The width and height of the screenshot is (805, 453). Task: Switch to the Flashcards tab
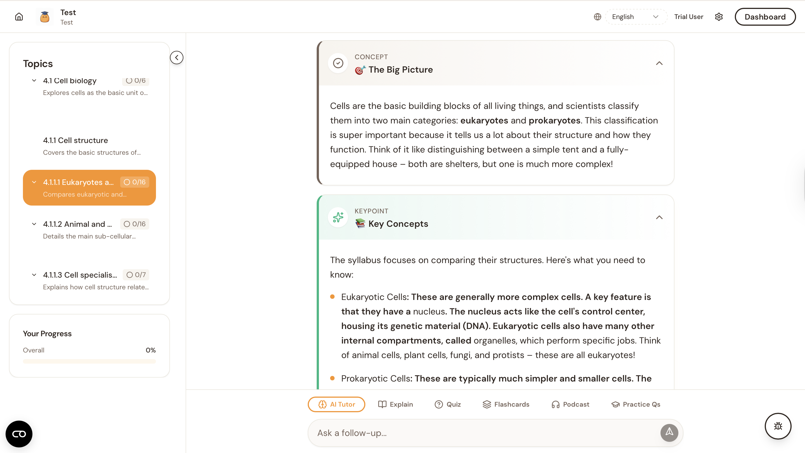pyautogui.click(x=506, y=404)
